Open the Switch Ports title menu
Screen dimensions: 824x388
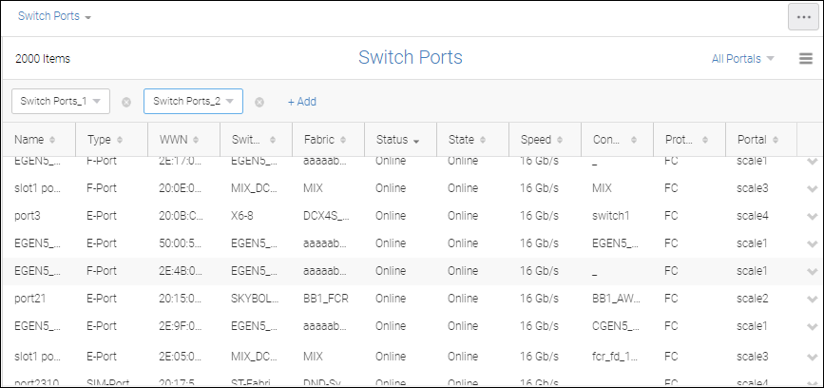click(x=54, y=17)
